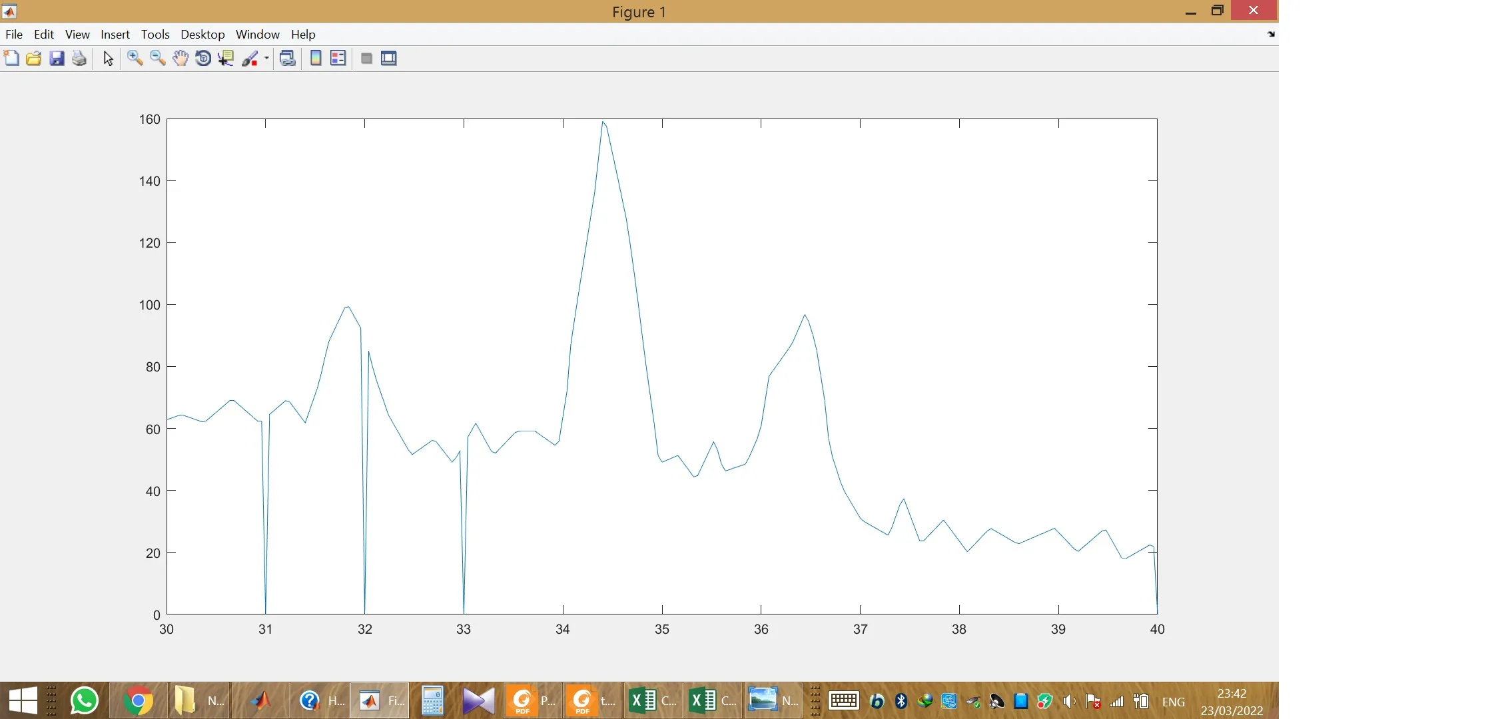Open the Tools menu
The height and width of the screenshot is (719, 1492).
(x=155, y=35)
